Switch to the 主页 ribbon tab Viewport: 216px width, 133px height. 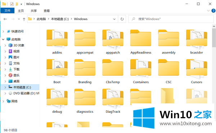coord(21,11)
